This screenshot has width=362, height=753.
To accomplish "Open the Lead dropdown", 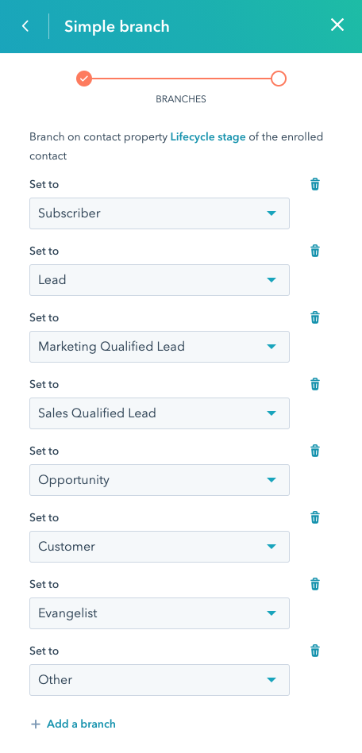I will pos(159,280).
